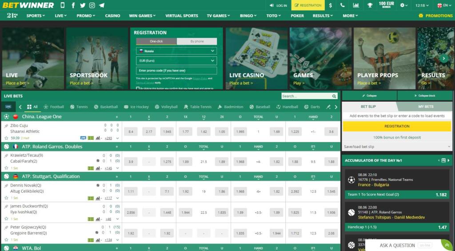The width and height of the screenshot is (455, 251).
Task: Open court zone icon for Dennis Novak match
Action: click(x=91, y=198)
